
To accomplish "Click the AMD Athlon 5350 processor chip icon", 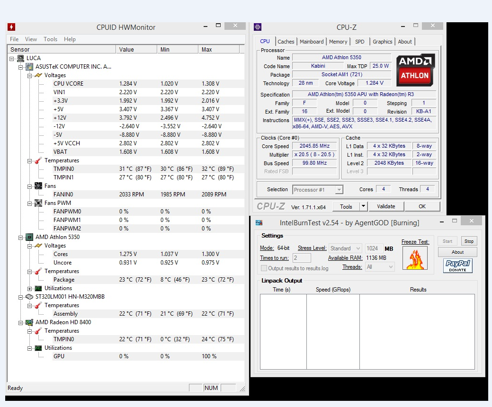I will pyautogui.click(x=29, y=237).
